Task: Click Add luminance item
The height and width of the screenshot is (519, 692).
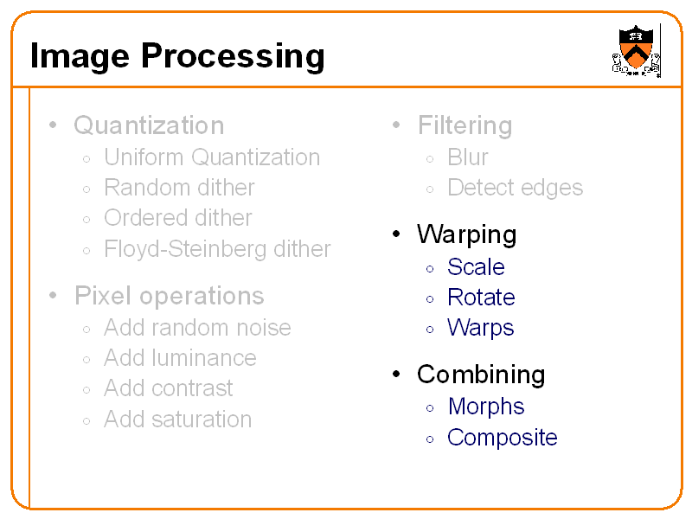Action: [180, 358]
